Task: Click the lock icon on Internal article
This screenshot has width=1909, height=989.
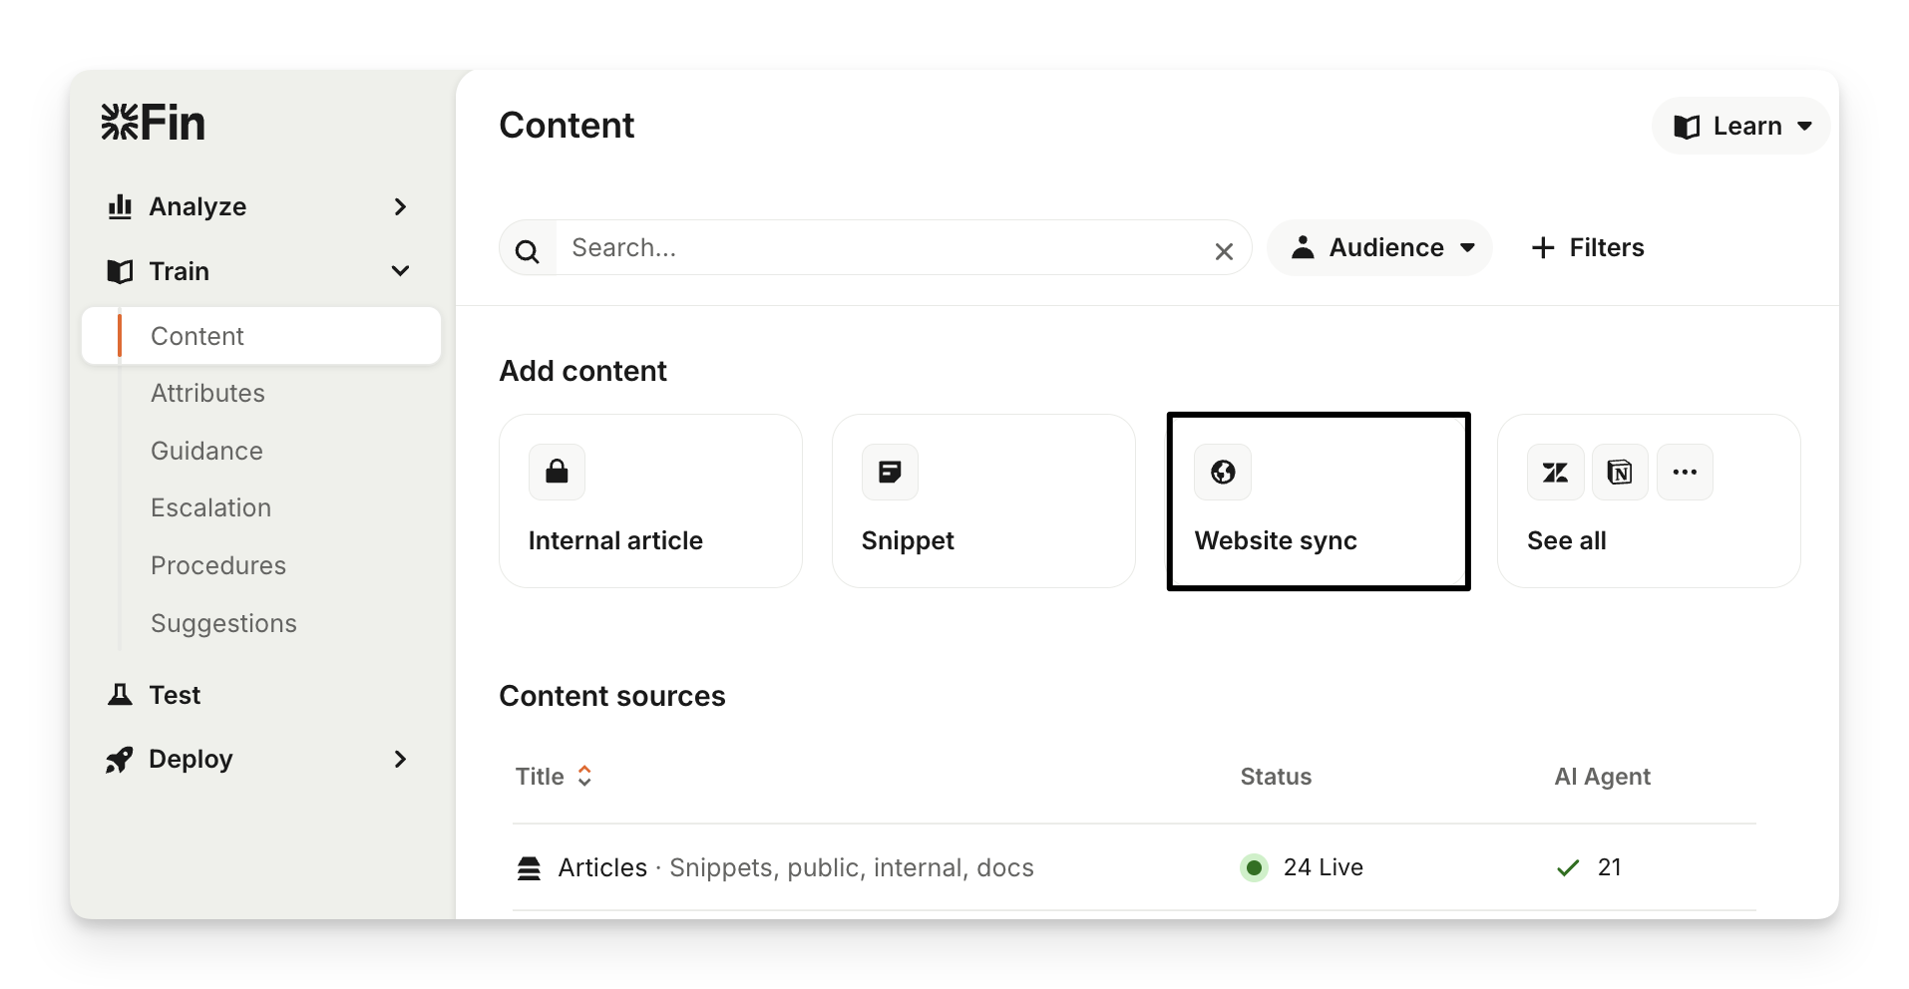Action: click(557, 472)
